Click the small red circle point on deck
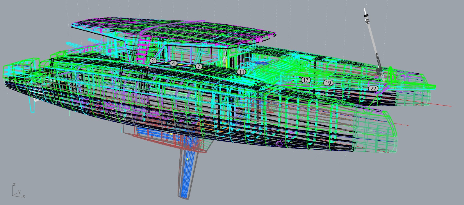 (x=147, y=68)
